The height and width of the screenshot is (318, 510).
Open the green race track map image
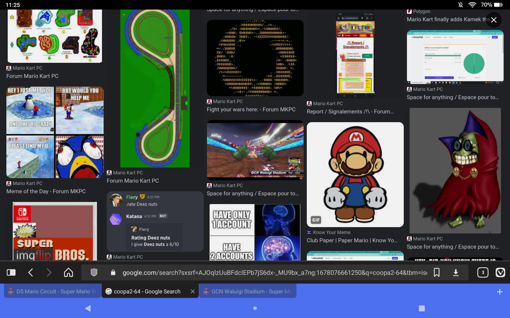(x=155, y=88)
